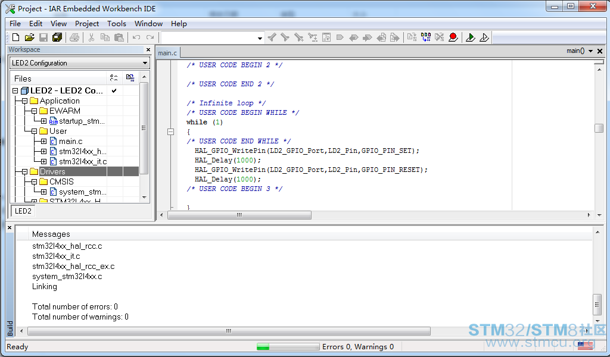Collapse the Application folder

pyautogui.click(x=24, y=101)
